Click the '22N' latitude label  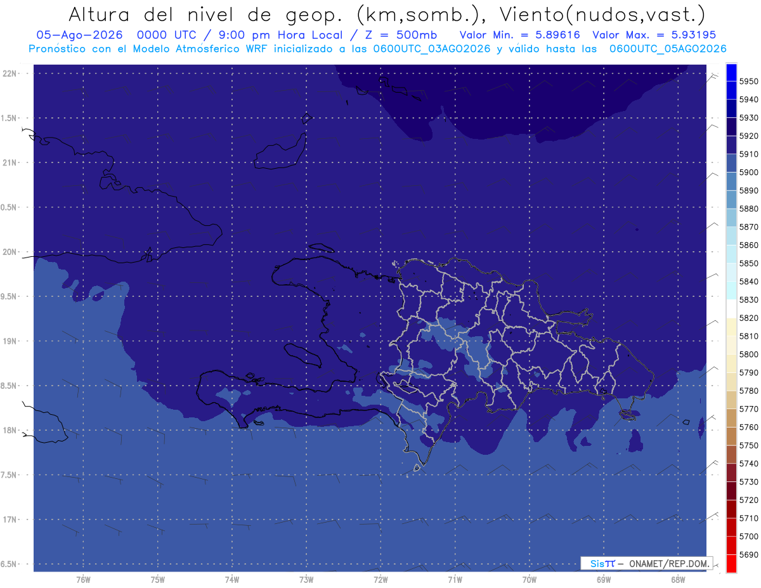(x=10, y=73)
